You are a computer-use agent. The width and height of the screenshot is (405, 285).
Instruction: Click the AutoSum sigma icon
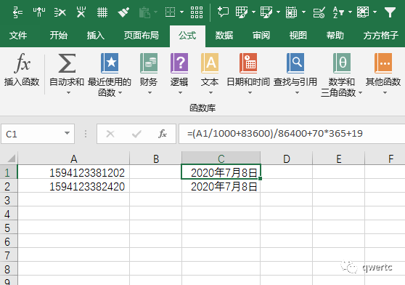[x=67, y=63]
